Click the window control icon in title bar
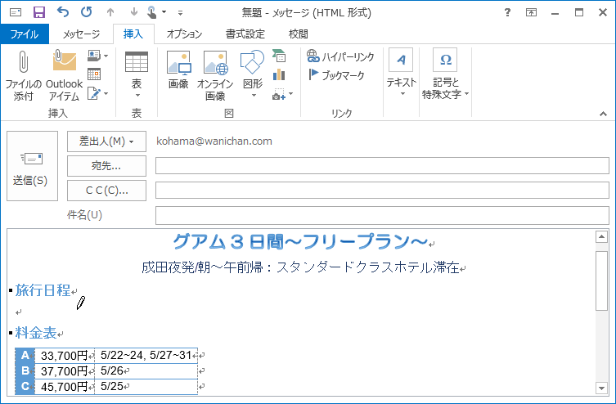This screenshot has height=404, width=616. tap(15, 12)
